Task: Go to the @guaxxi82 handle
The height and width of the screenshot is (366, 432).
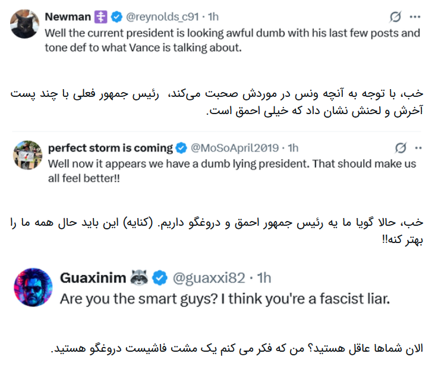Action: 207,277
